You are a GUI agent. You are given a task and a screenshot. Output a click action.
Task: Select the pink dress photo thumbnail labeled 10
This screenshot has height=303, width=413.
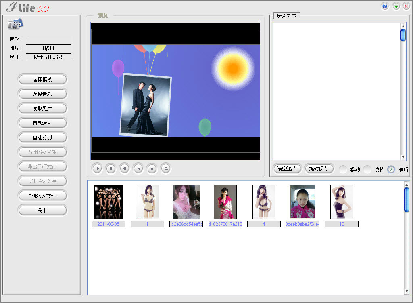(341, 202)
